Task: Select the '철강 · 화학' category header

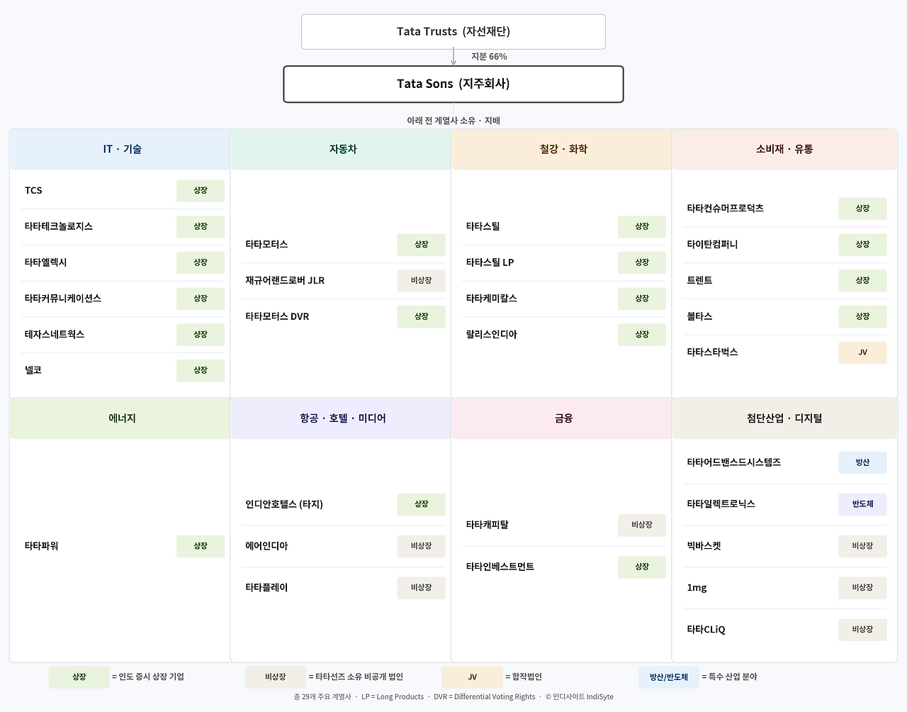Action: pos(561,150)
